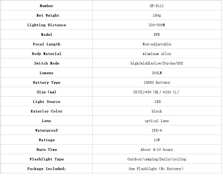Viewport: 222px width, 174px height.
Task: Click the SF-D111 value cell
Action: (157, 6)
